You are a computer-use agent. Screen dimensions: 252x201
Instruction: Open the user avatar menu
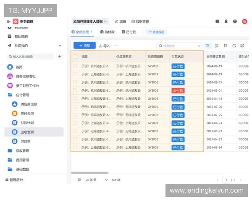[244, 21]
